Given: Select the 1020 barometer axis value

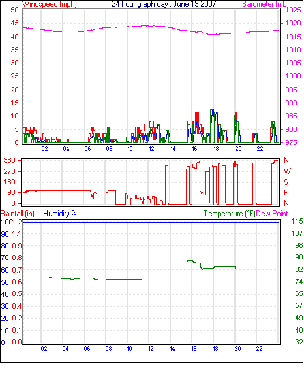Looking at the screenshot, I should click(x=293, y=24).
